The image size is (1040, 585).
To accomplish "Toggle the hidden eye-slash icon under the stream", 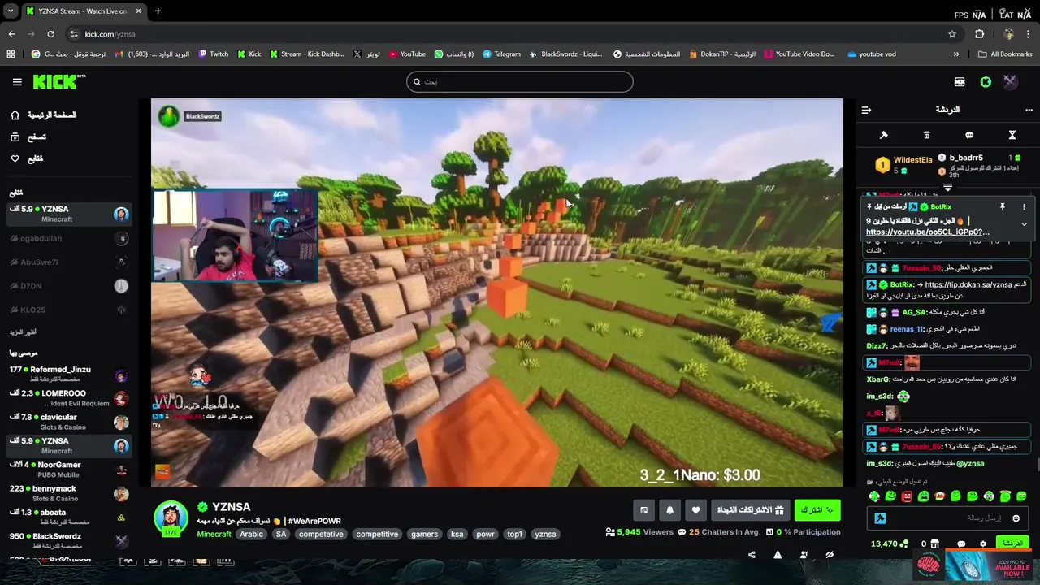I will (x=830, y=555).
